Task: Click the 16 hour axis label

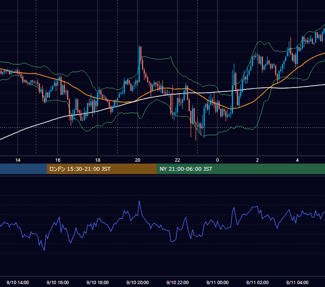Action: pyautogui.click(x=58, y=160)
